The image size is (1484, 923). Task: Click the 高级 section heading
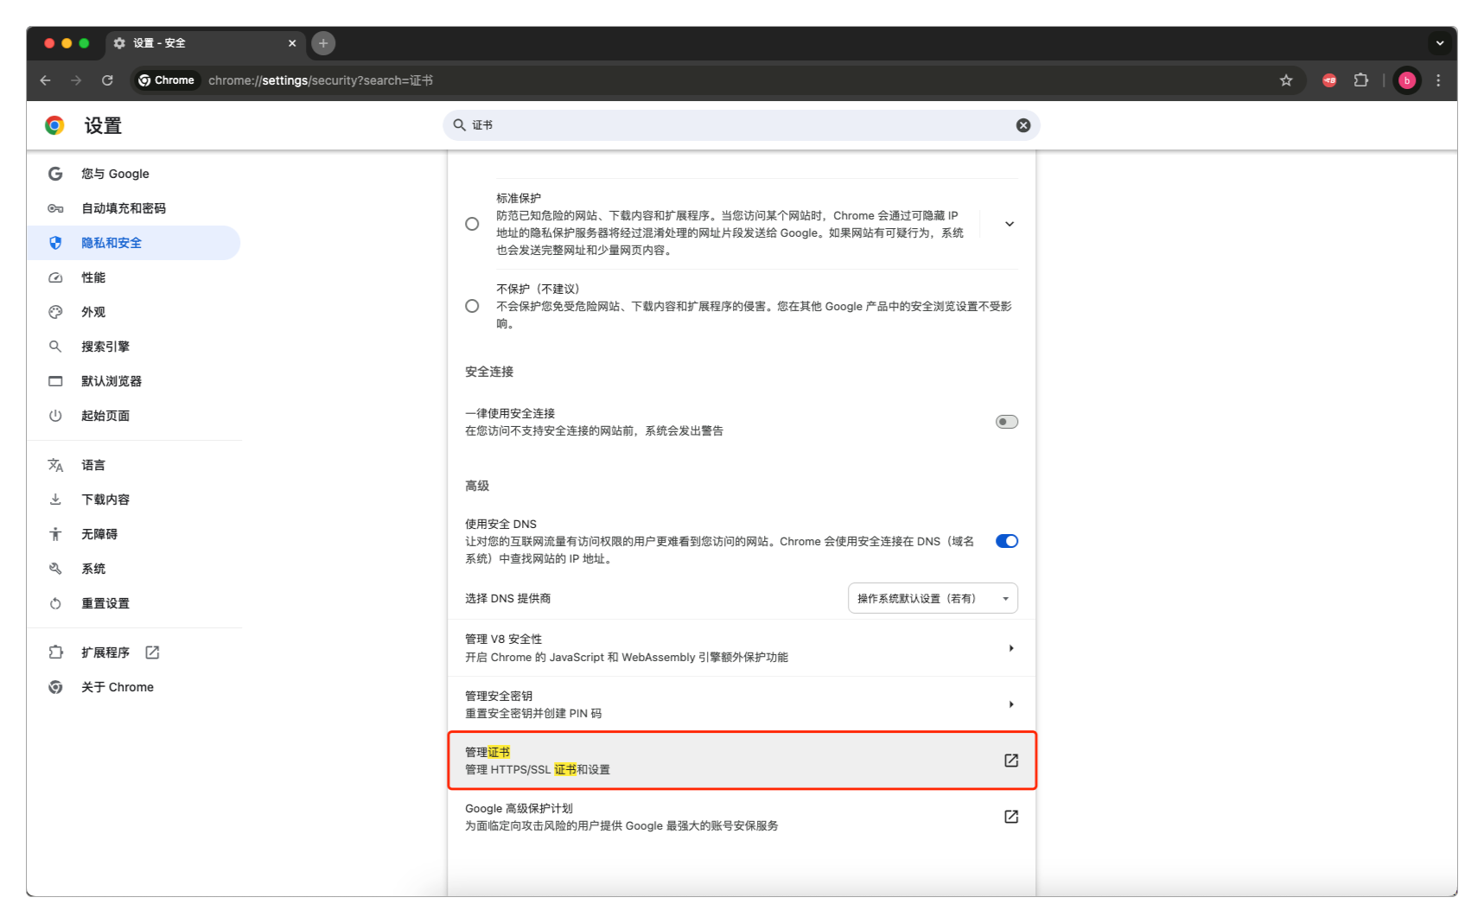(477, 486)
